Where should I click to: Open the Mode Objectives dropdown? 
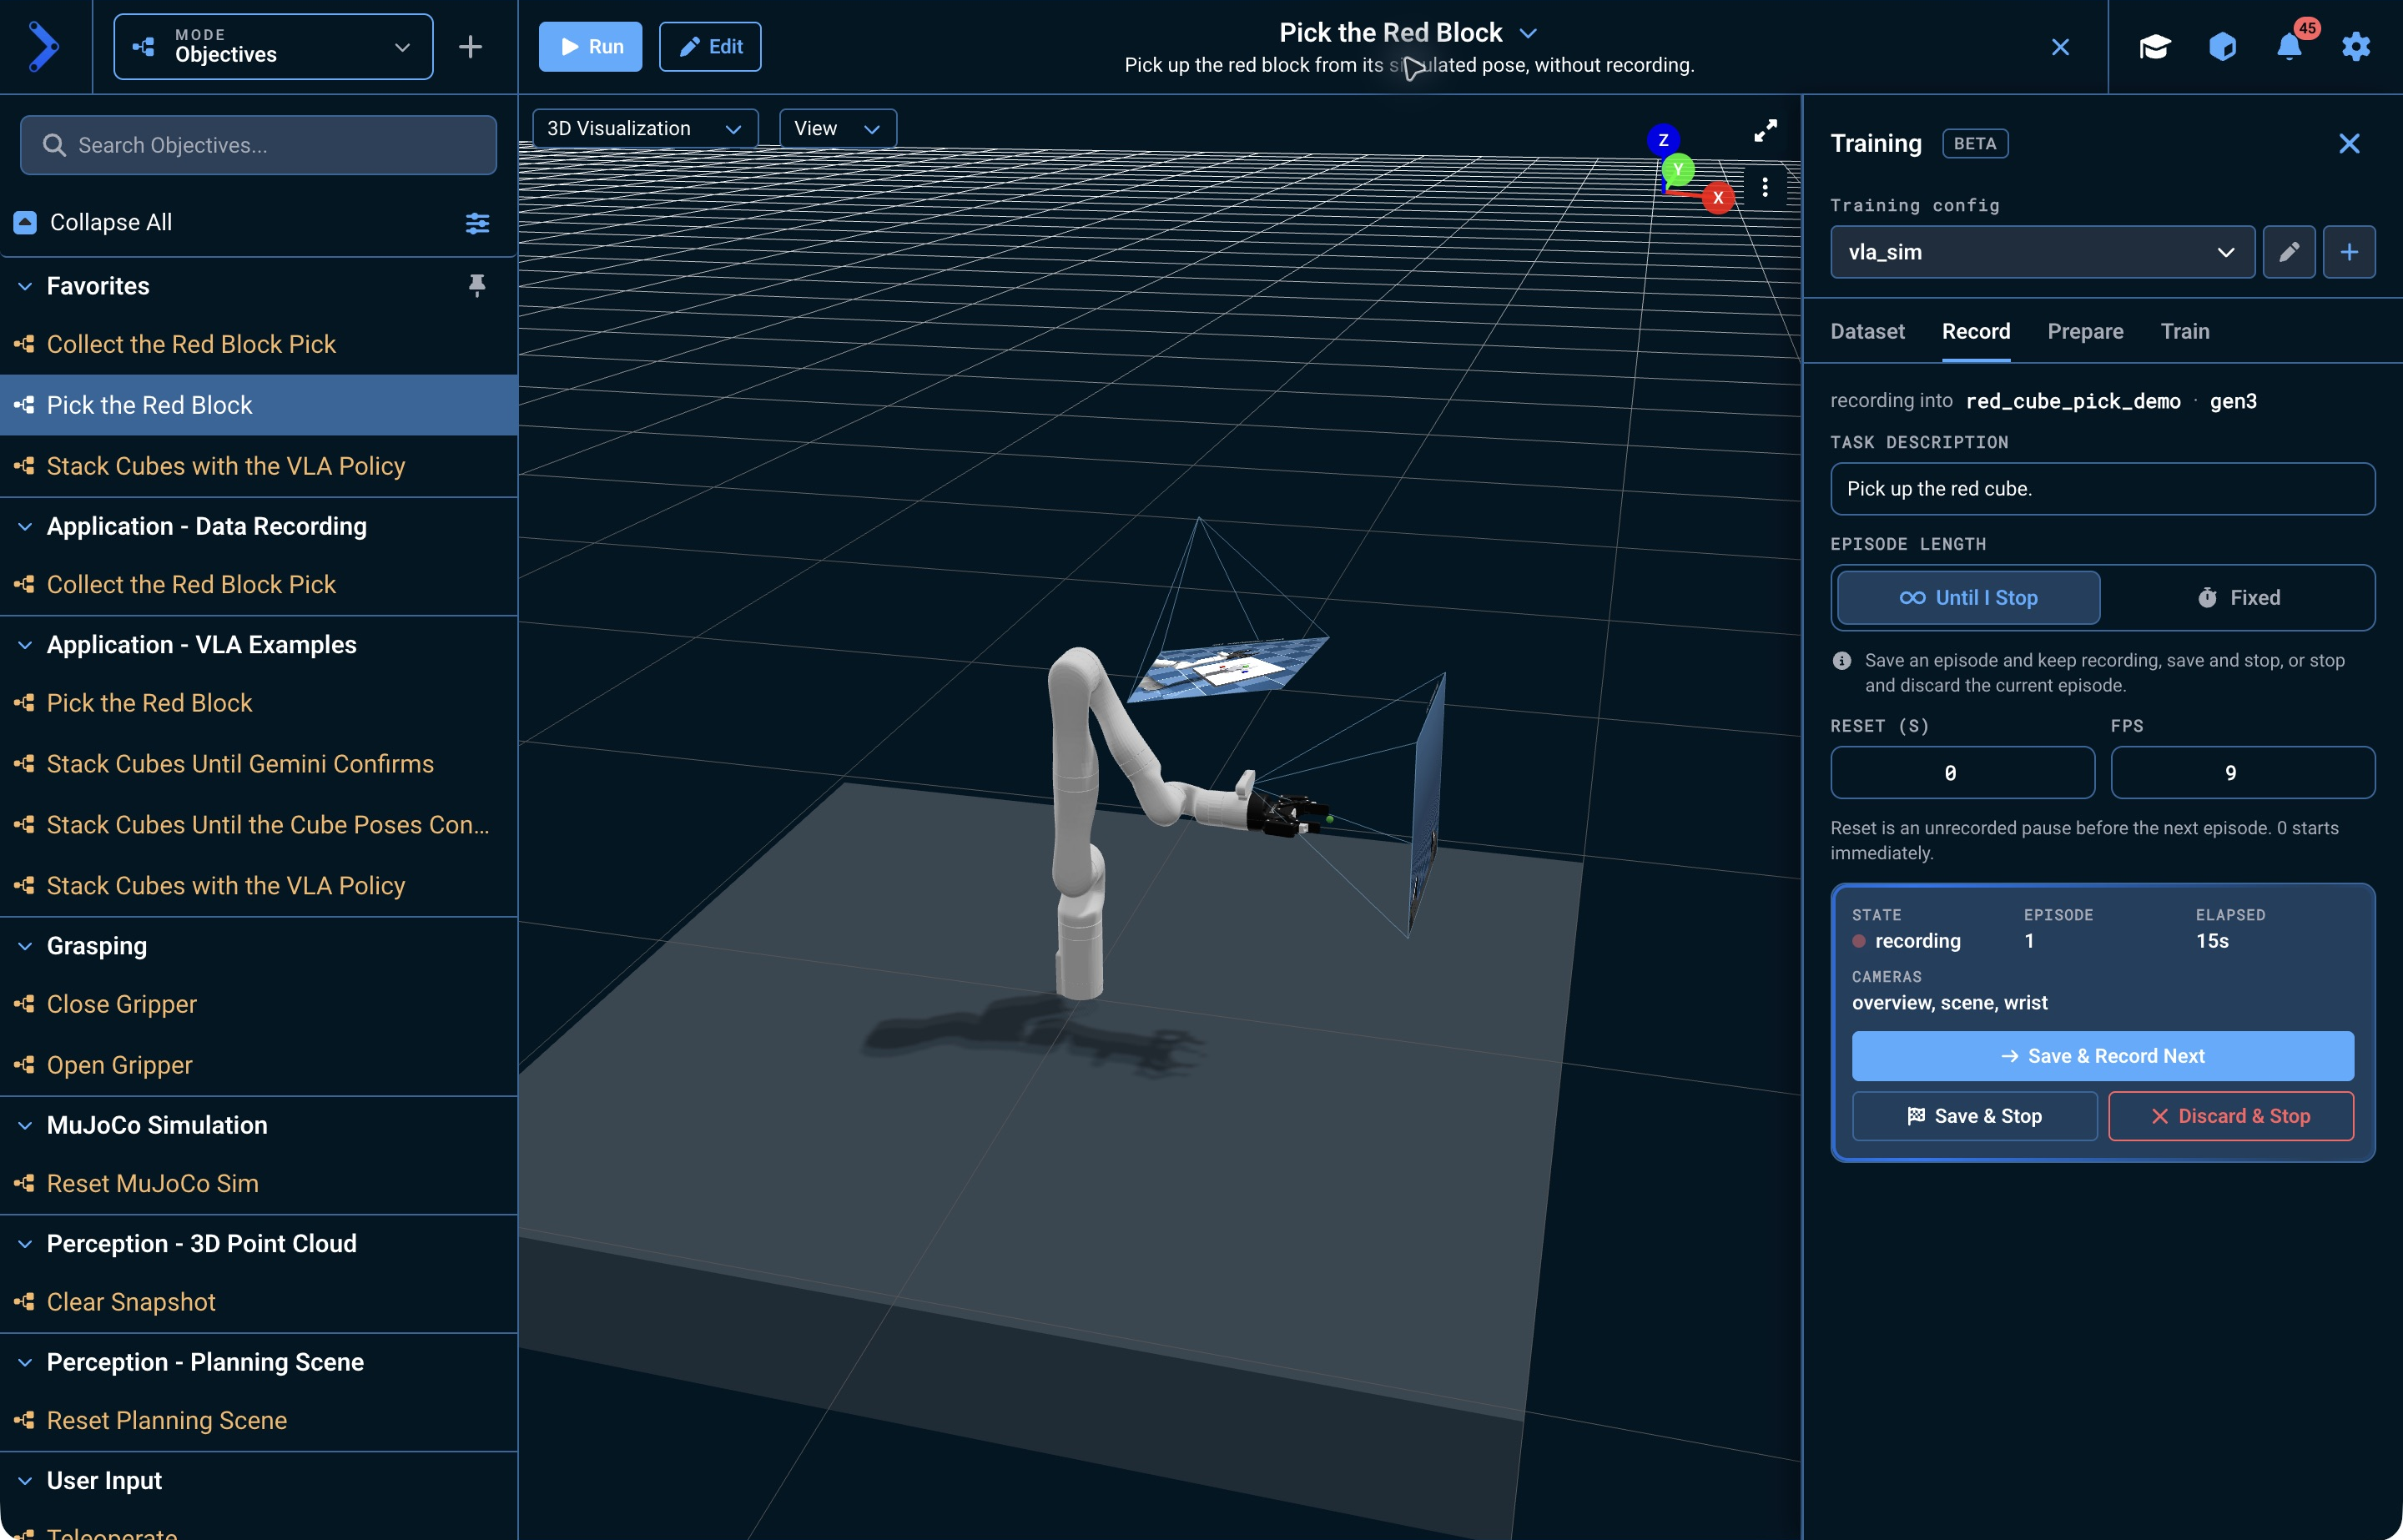pos(273,47)
